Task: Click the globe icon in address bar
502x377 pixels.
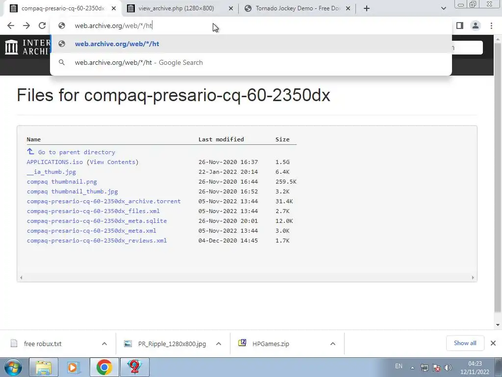Action: point(62,26)
